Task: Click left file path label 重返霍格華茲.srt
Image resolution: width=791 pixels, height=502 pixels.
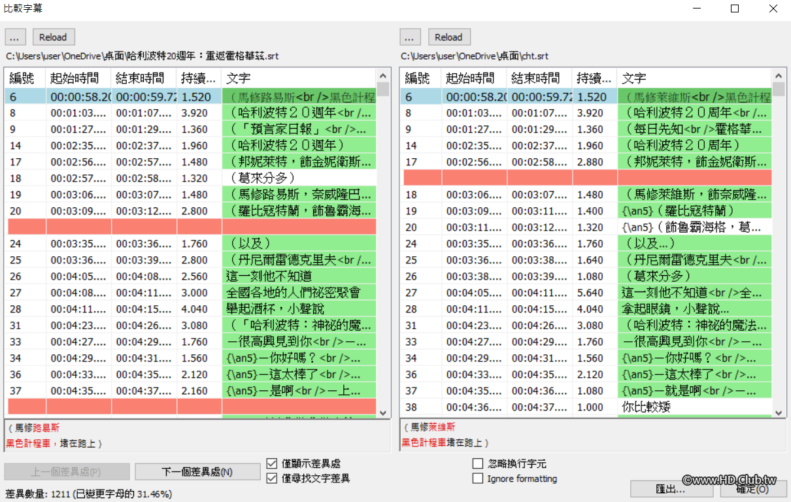Action: pos(143,56)
